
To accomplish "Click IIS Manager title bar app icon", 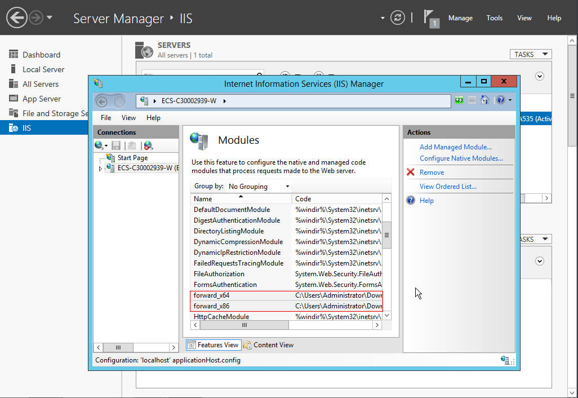I will pyautogui.click(x=98, y=83).
